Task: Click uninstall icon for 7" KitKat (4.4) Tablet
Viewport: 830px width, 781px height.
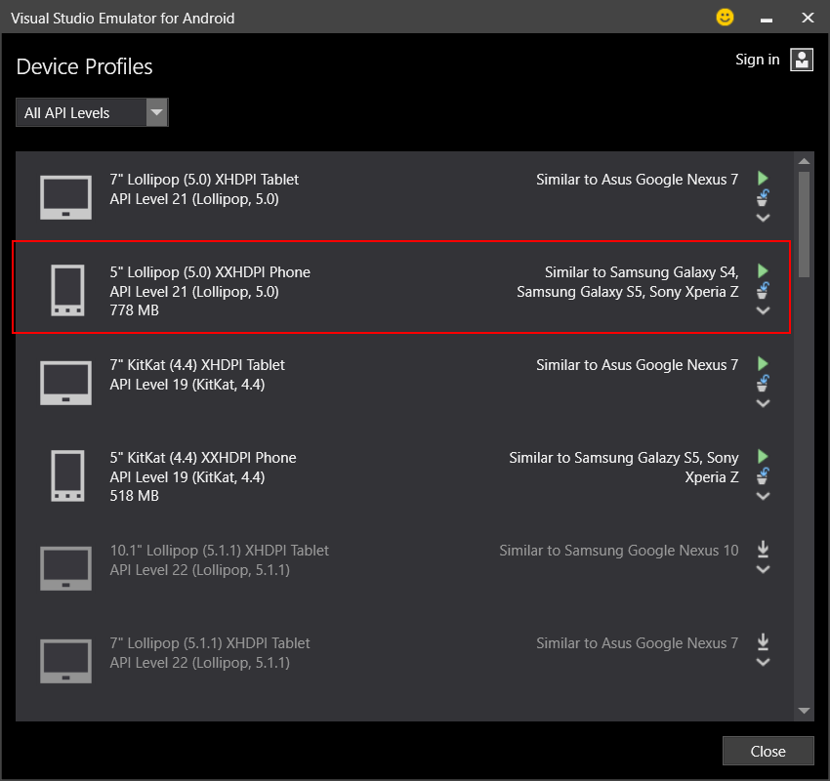Action: point(764,384)
